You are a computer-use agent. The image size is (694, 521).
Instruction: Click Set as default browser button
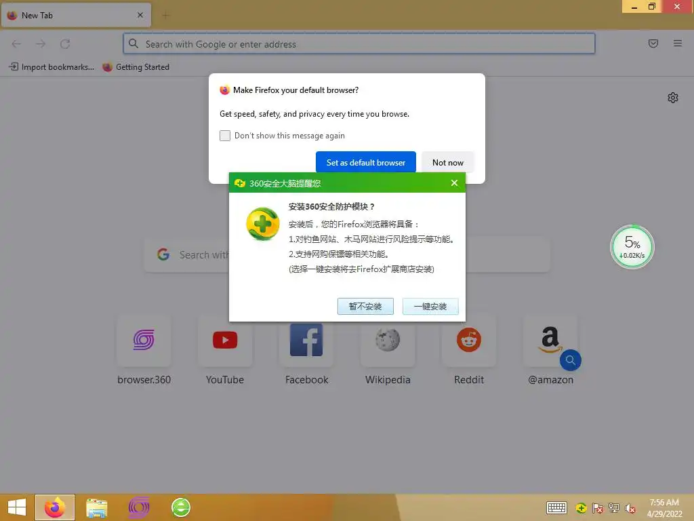click(x=365, y=162)
